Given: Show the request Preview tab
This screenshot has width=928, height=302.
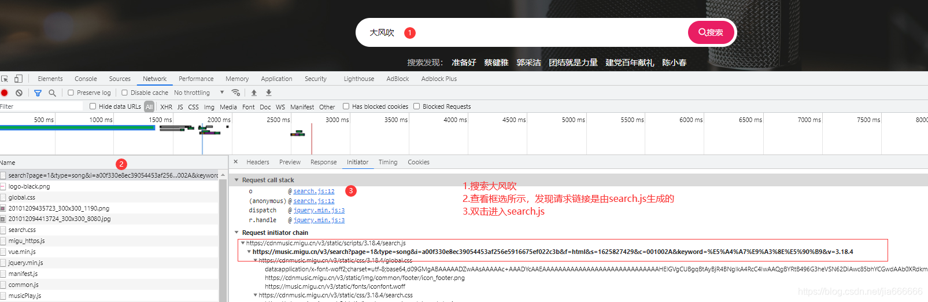Looking at the screenshot, I should [x=290, y=162].
